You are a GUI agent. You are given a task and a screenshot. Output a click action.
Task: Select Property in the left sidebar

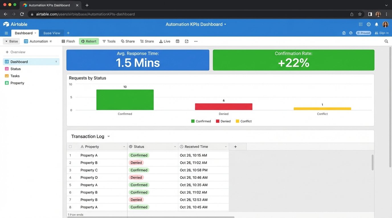click(17, 83)
